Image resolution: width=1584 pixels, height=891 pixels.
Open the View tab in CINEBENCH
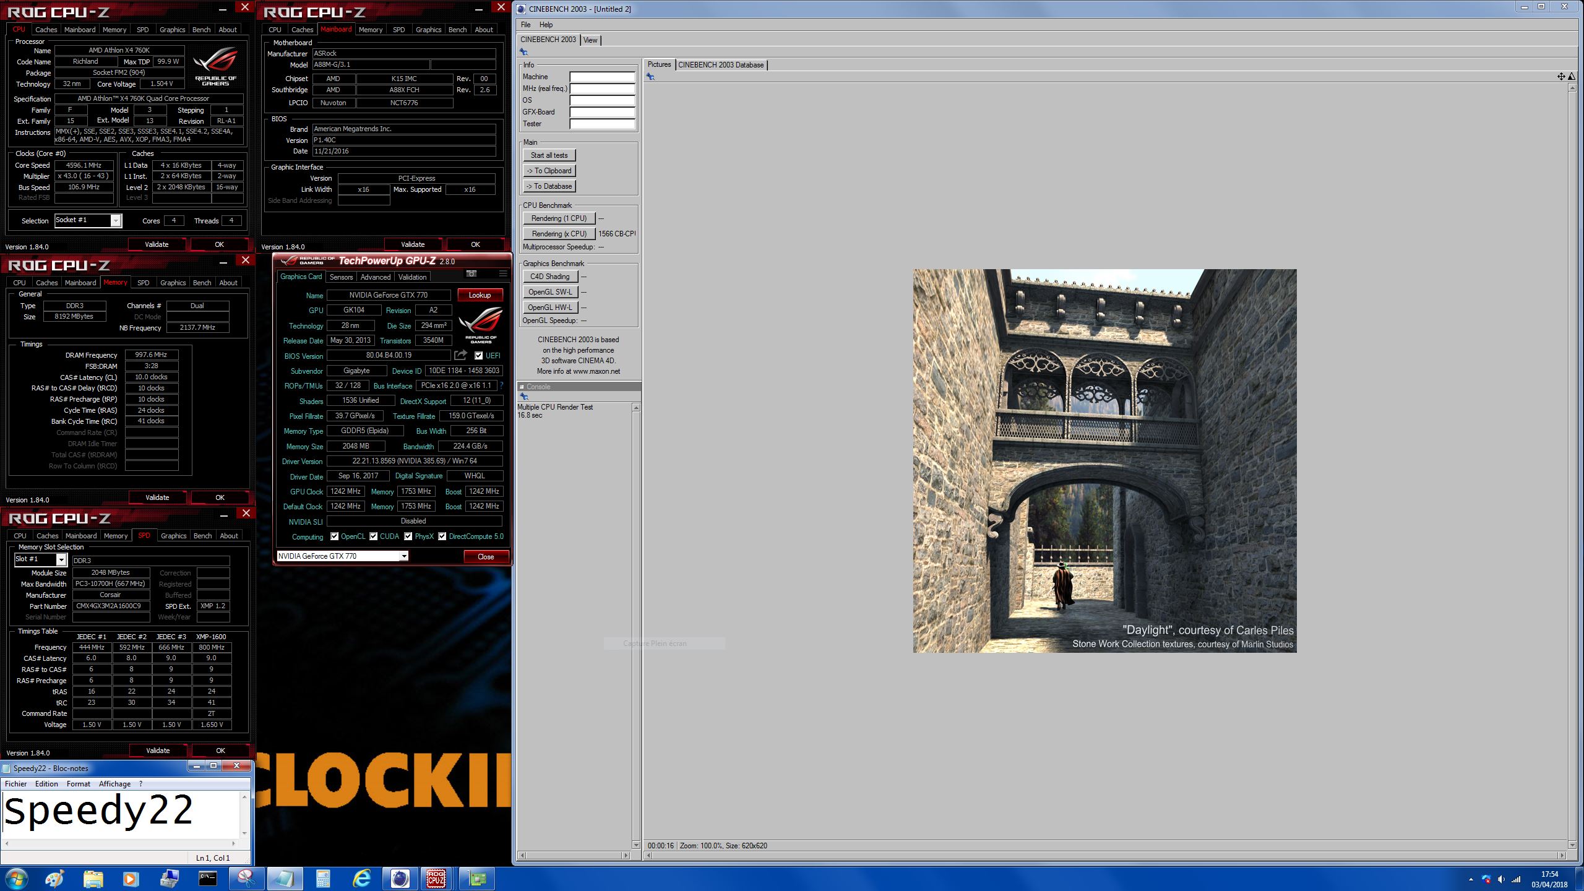click(590, 40)
